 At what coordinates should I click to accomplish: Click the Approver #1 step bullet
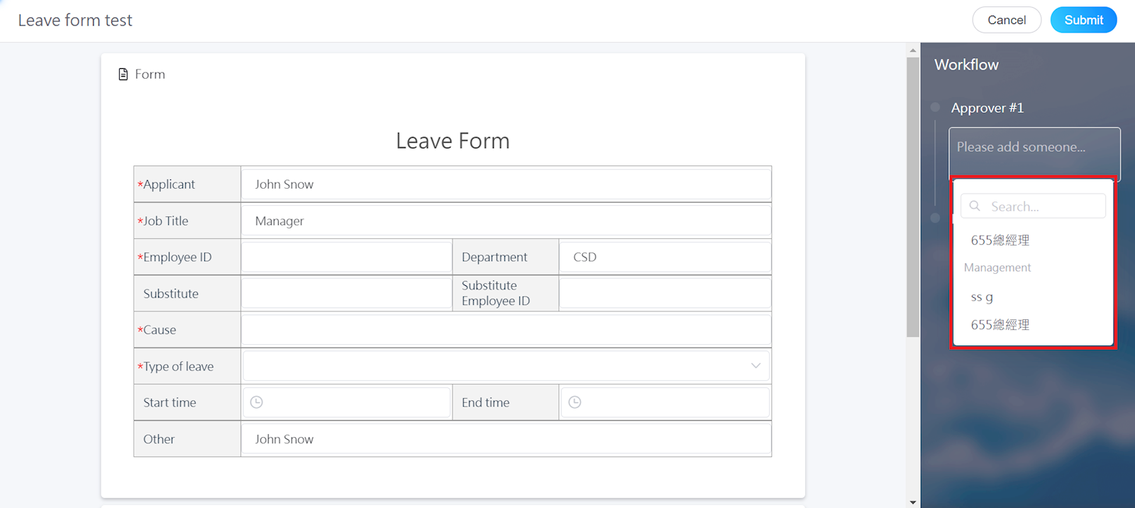tap(936, 107)
